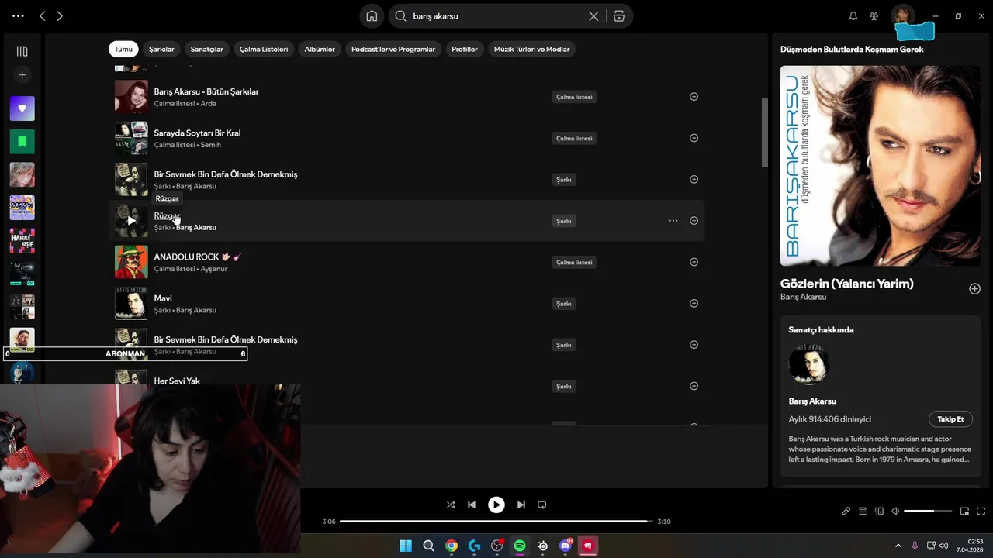The image size is (993, 558).
Task: Follow artist with Takip Et button
Action: click(x=950, y=419)
